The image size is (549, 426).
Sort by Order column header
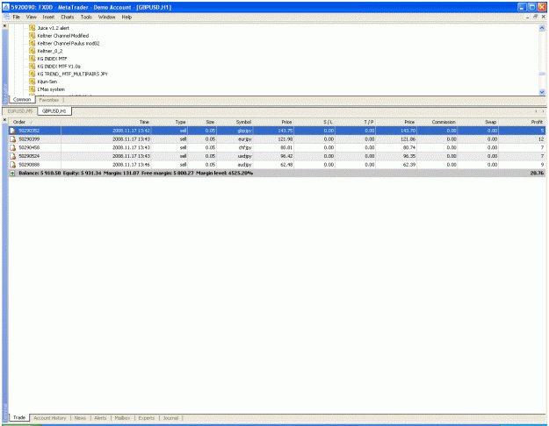[34, 122]
